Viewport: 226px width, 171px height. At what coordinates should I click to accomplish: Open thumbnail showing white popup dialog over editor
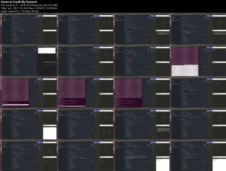(x=28, y=60)
